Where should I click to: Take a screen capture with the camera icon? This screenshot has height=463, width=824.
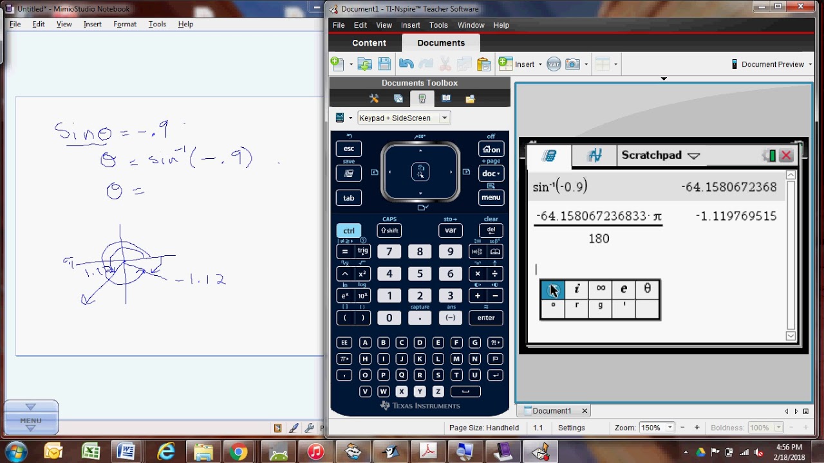[572, 64]
